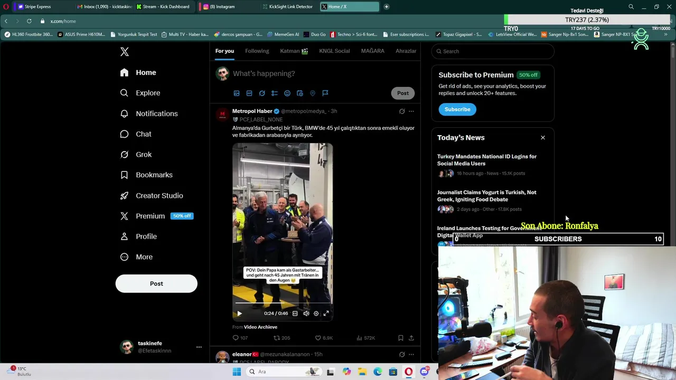Open more options on eleanor's post
The width and height of the screenshot is (676, 380).
tap(411, 355)
